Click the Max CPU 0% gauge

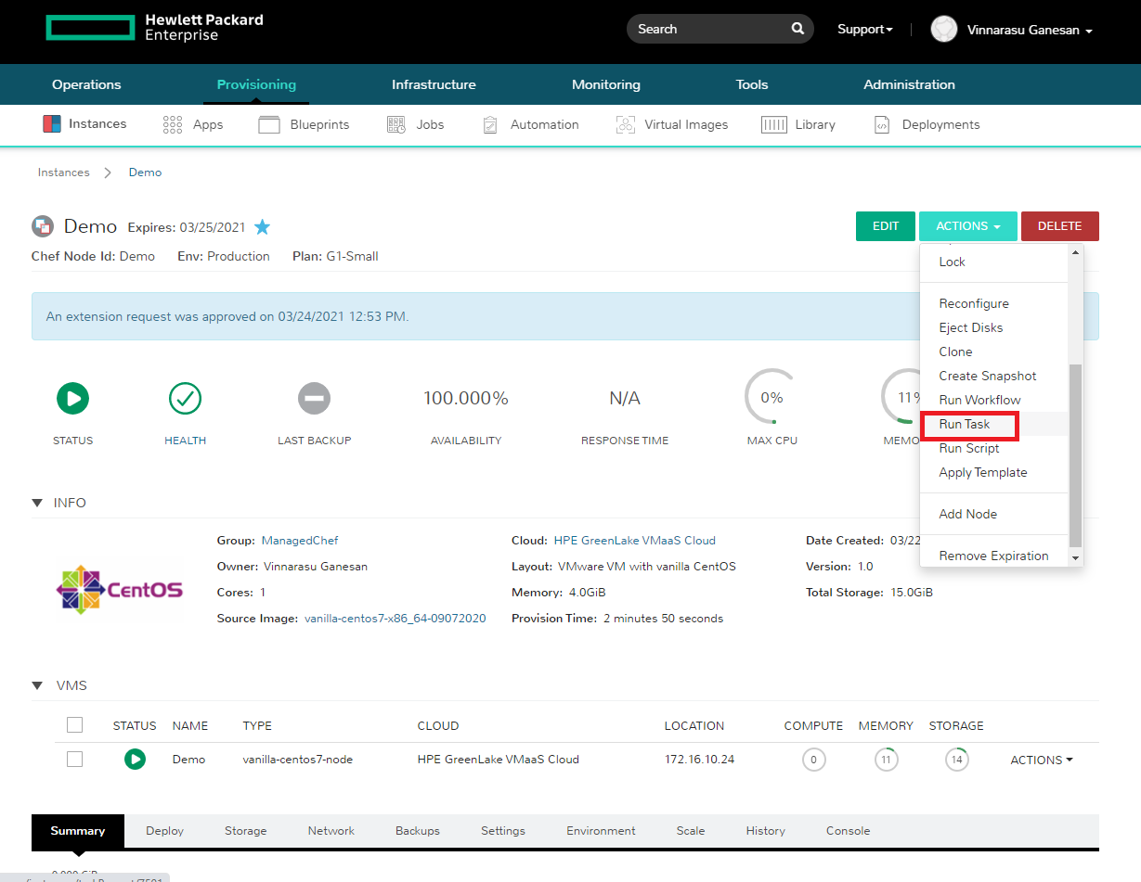(x=771, y=398)
